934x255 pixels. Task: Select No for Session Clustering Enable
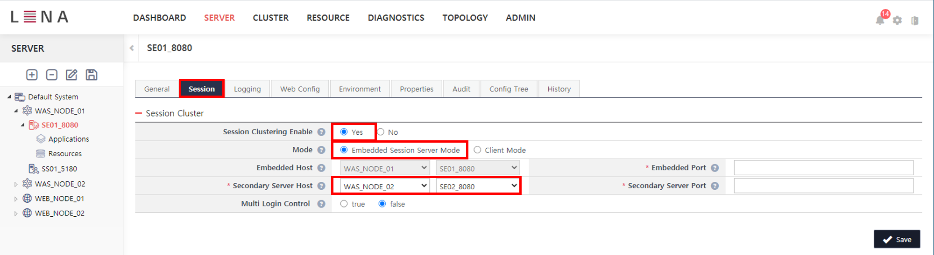(381, 132)
